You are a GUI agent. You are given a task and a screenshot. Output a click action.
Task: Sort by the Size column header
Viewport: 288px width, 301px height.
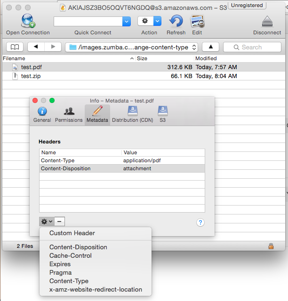[x=165, y=58]
